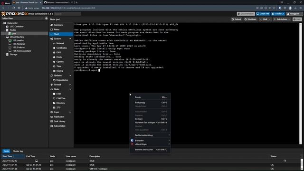This screenshot has width=304, height=171.
Task: Collapse the Updates section arrow
Action: (x=70, y=76)
